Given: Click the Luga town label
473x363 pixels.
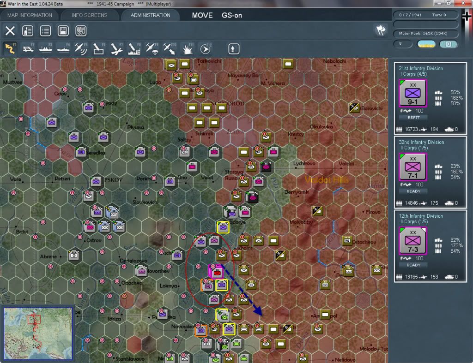Looking at the screenshot, I should [x=155, y=82].
